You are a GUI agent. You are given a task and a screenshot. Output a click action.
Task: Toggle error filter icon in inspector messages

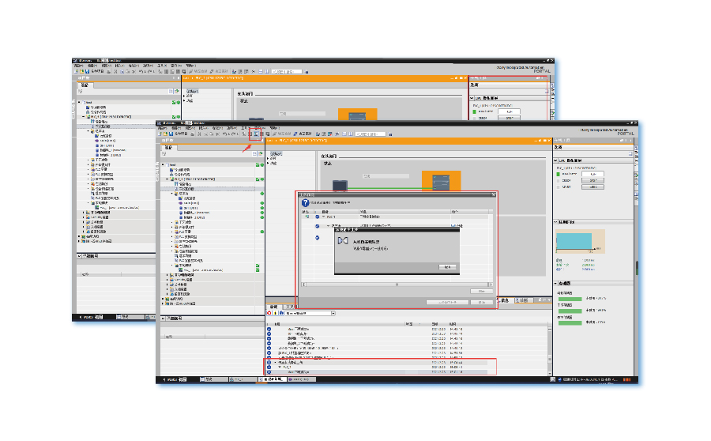pos(269,313)
